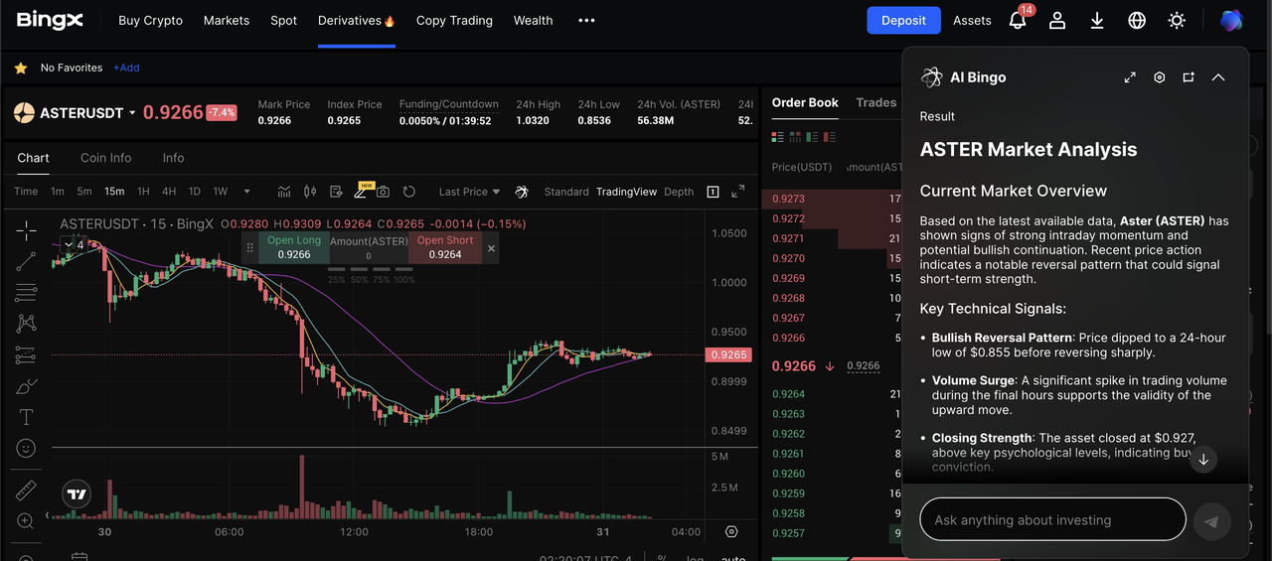
Task: Toggle the log scale option
Action: (696, 558)
